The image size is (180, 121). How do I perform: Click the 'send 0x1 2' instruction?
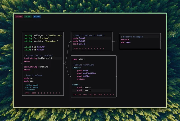coord(79,44)
